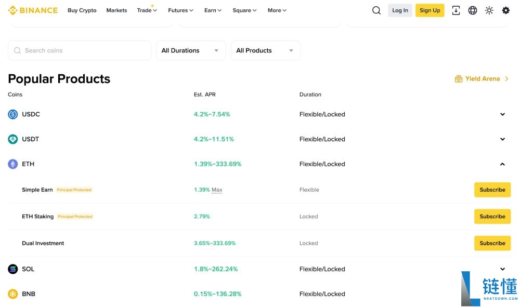Click the SOL coin icon
Viewport: 520px width, 307px height.
coord(12,269)
